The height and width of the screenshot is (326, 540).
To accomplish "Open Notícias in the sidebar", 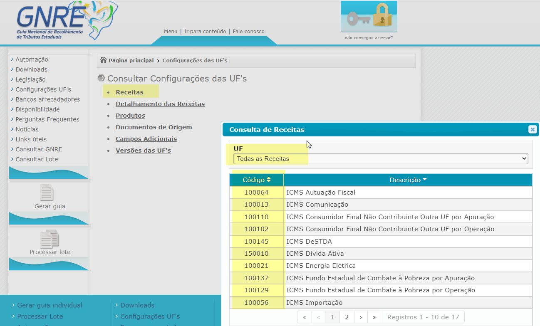I will tap(27, 129).
